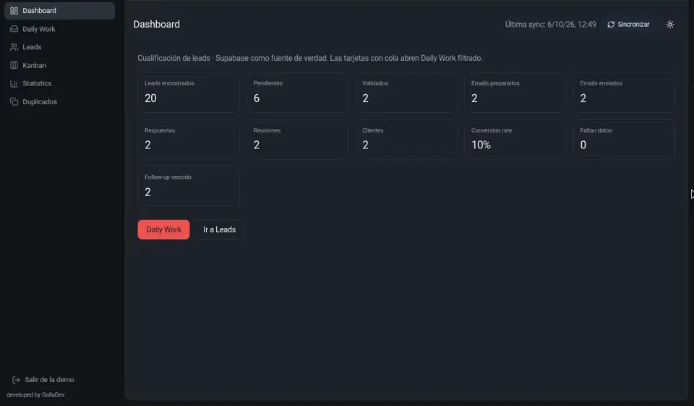Click the Statistics bar chart icon
The width and height of the screenshot is (694, 406).
pos(14,83)
